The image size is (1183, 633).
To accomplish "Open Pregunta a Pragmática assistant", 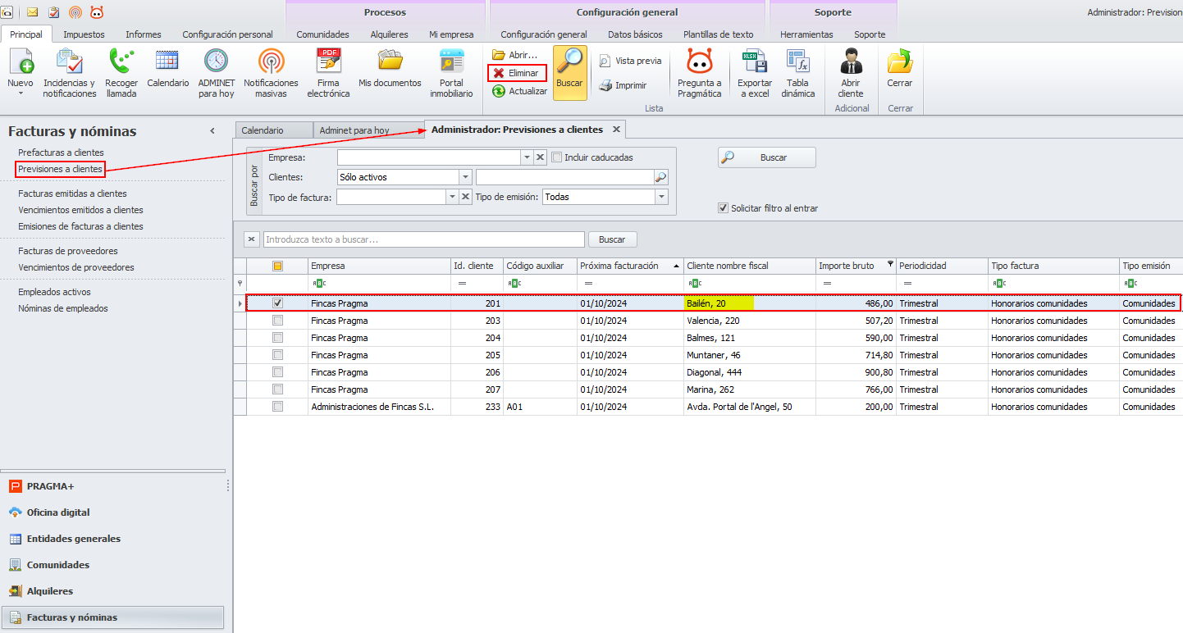I will (699, 72).
